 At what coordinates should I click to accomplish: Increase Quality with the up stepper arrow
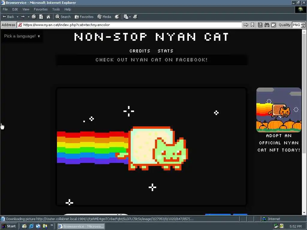click(x=303, y=23)
